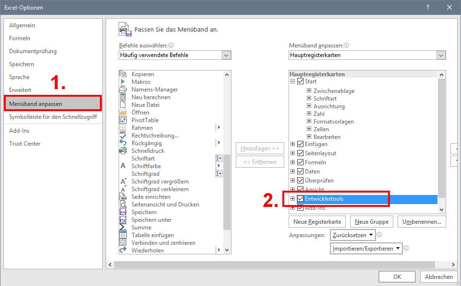Click the Neue Registerkarte button
This screenshot has width=461, height=286.
pyautogui.click(x=317, y=222)
